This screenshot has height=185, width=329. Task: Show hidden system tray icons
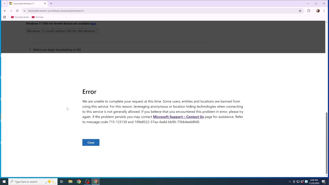pyautogui.click(x=290, y=182)
